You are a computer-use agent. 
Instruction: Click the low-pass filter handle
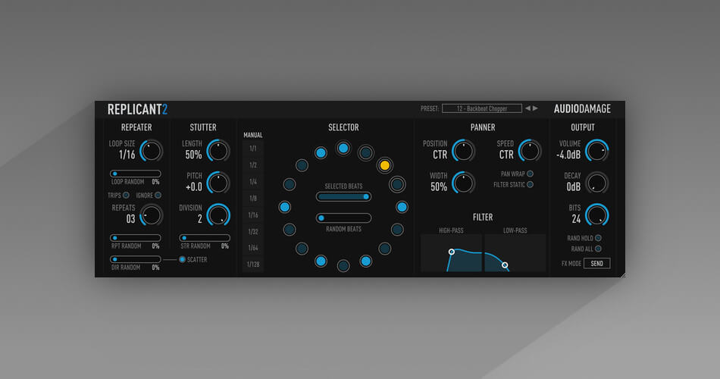point(505,265)
